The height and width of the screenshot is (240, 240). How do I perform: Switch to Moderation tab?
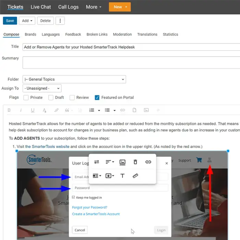tap(122, 34)
